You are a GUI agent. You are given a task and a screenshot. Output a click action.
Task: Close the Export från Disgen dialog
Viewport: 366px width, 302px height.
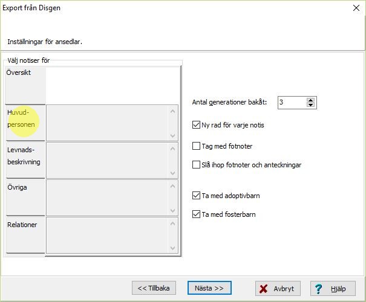pyautogui.click(x=356, y=8)
